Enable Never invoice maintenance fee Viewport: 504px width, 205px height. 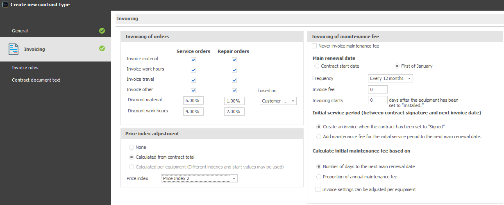tap(314, 46)
